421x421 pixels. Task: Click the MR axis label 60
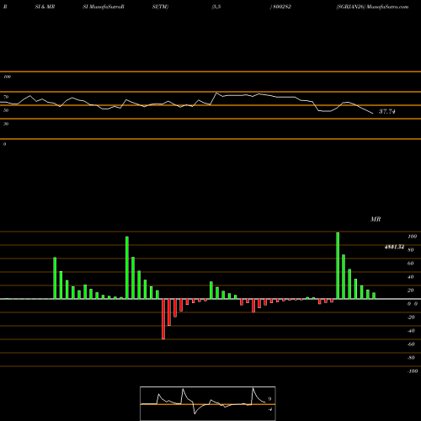pos(411,264)
